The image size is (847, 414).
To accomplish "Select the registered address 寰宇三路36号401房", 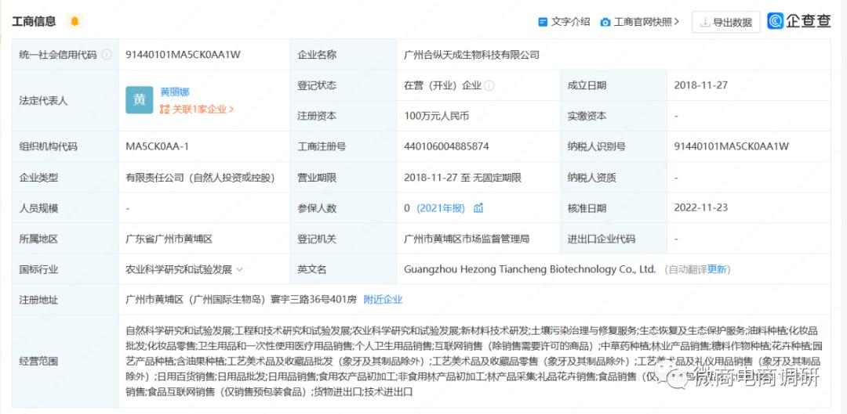I will (313, 300).
